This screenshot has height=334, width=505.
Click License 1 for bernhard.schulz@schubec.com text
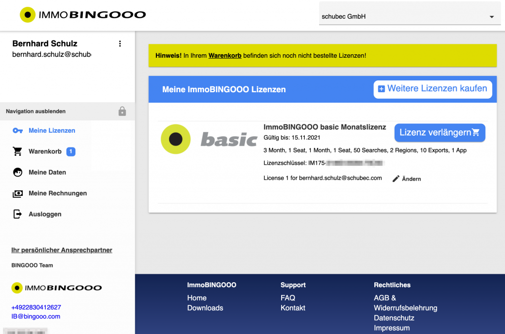click(323, 178)
